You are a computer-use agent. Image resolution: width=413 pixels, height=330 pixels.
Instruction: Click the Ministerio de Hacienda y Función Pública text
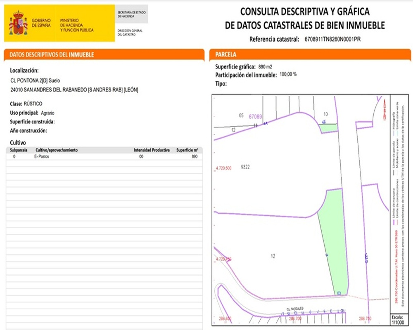point(77,25)
